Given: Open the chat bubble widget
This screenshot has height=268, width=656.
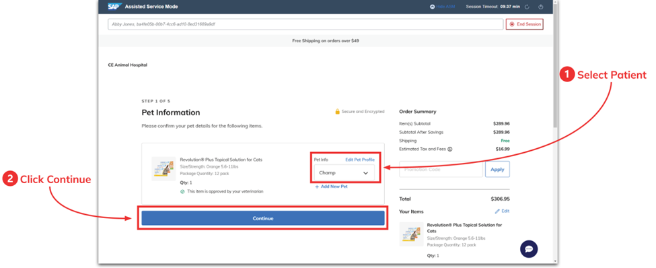Looking at the screenshot, I should (x=529, y=249).
